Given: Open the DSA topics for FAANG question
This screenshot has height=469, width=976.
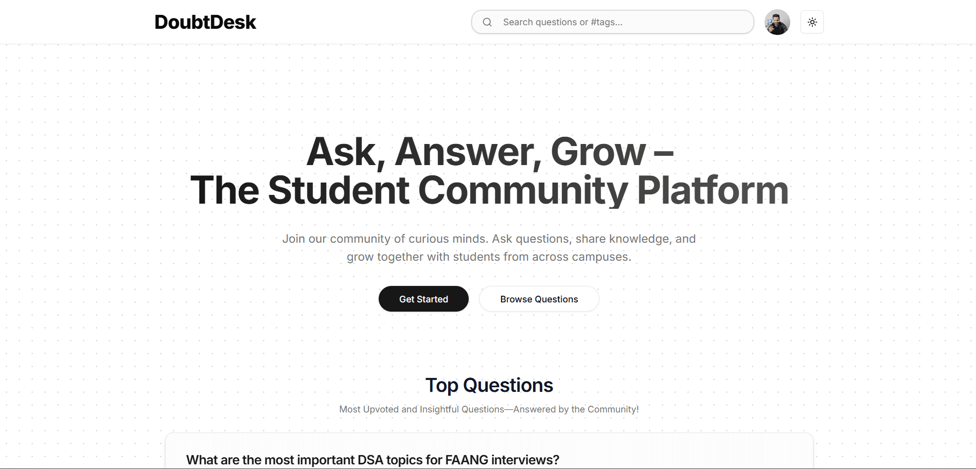Looking at the screenshot, I should (372, 460).
